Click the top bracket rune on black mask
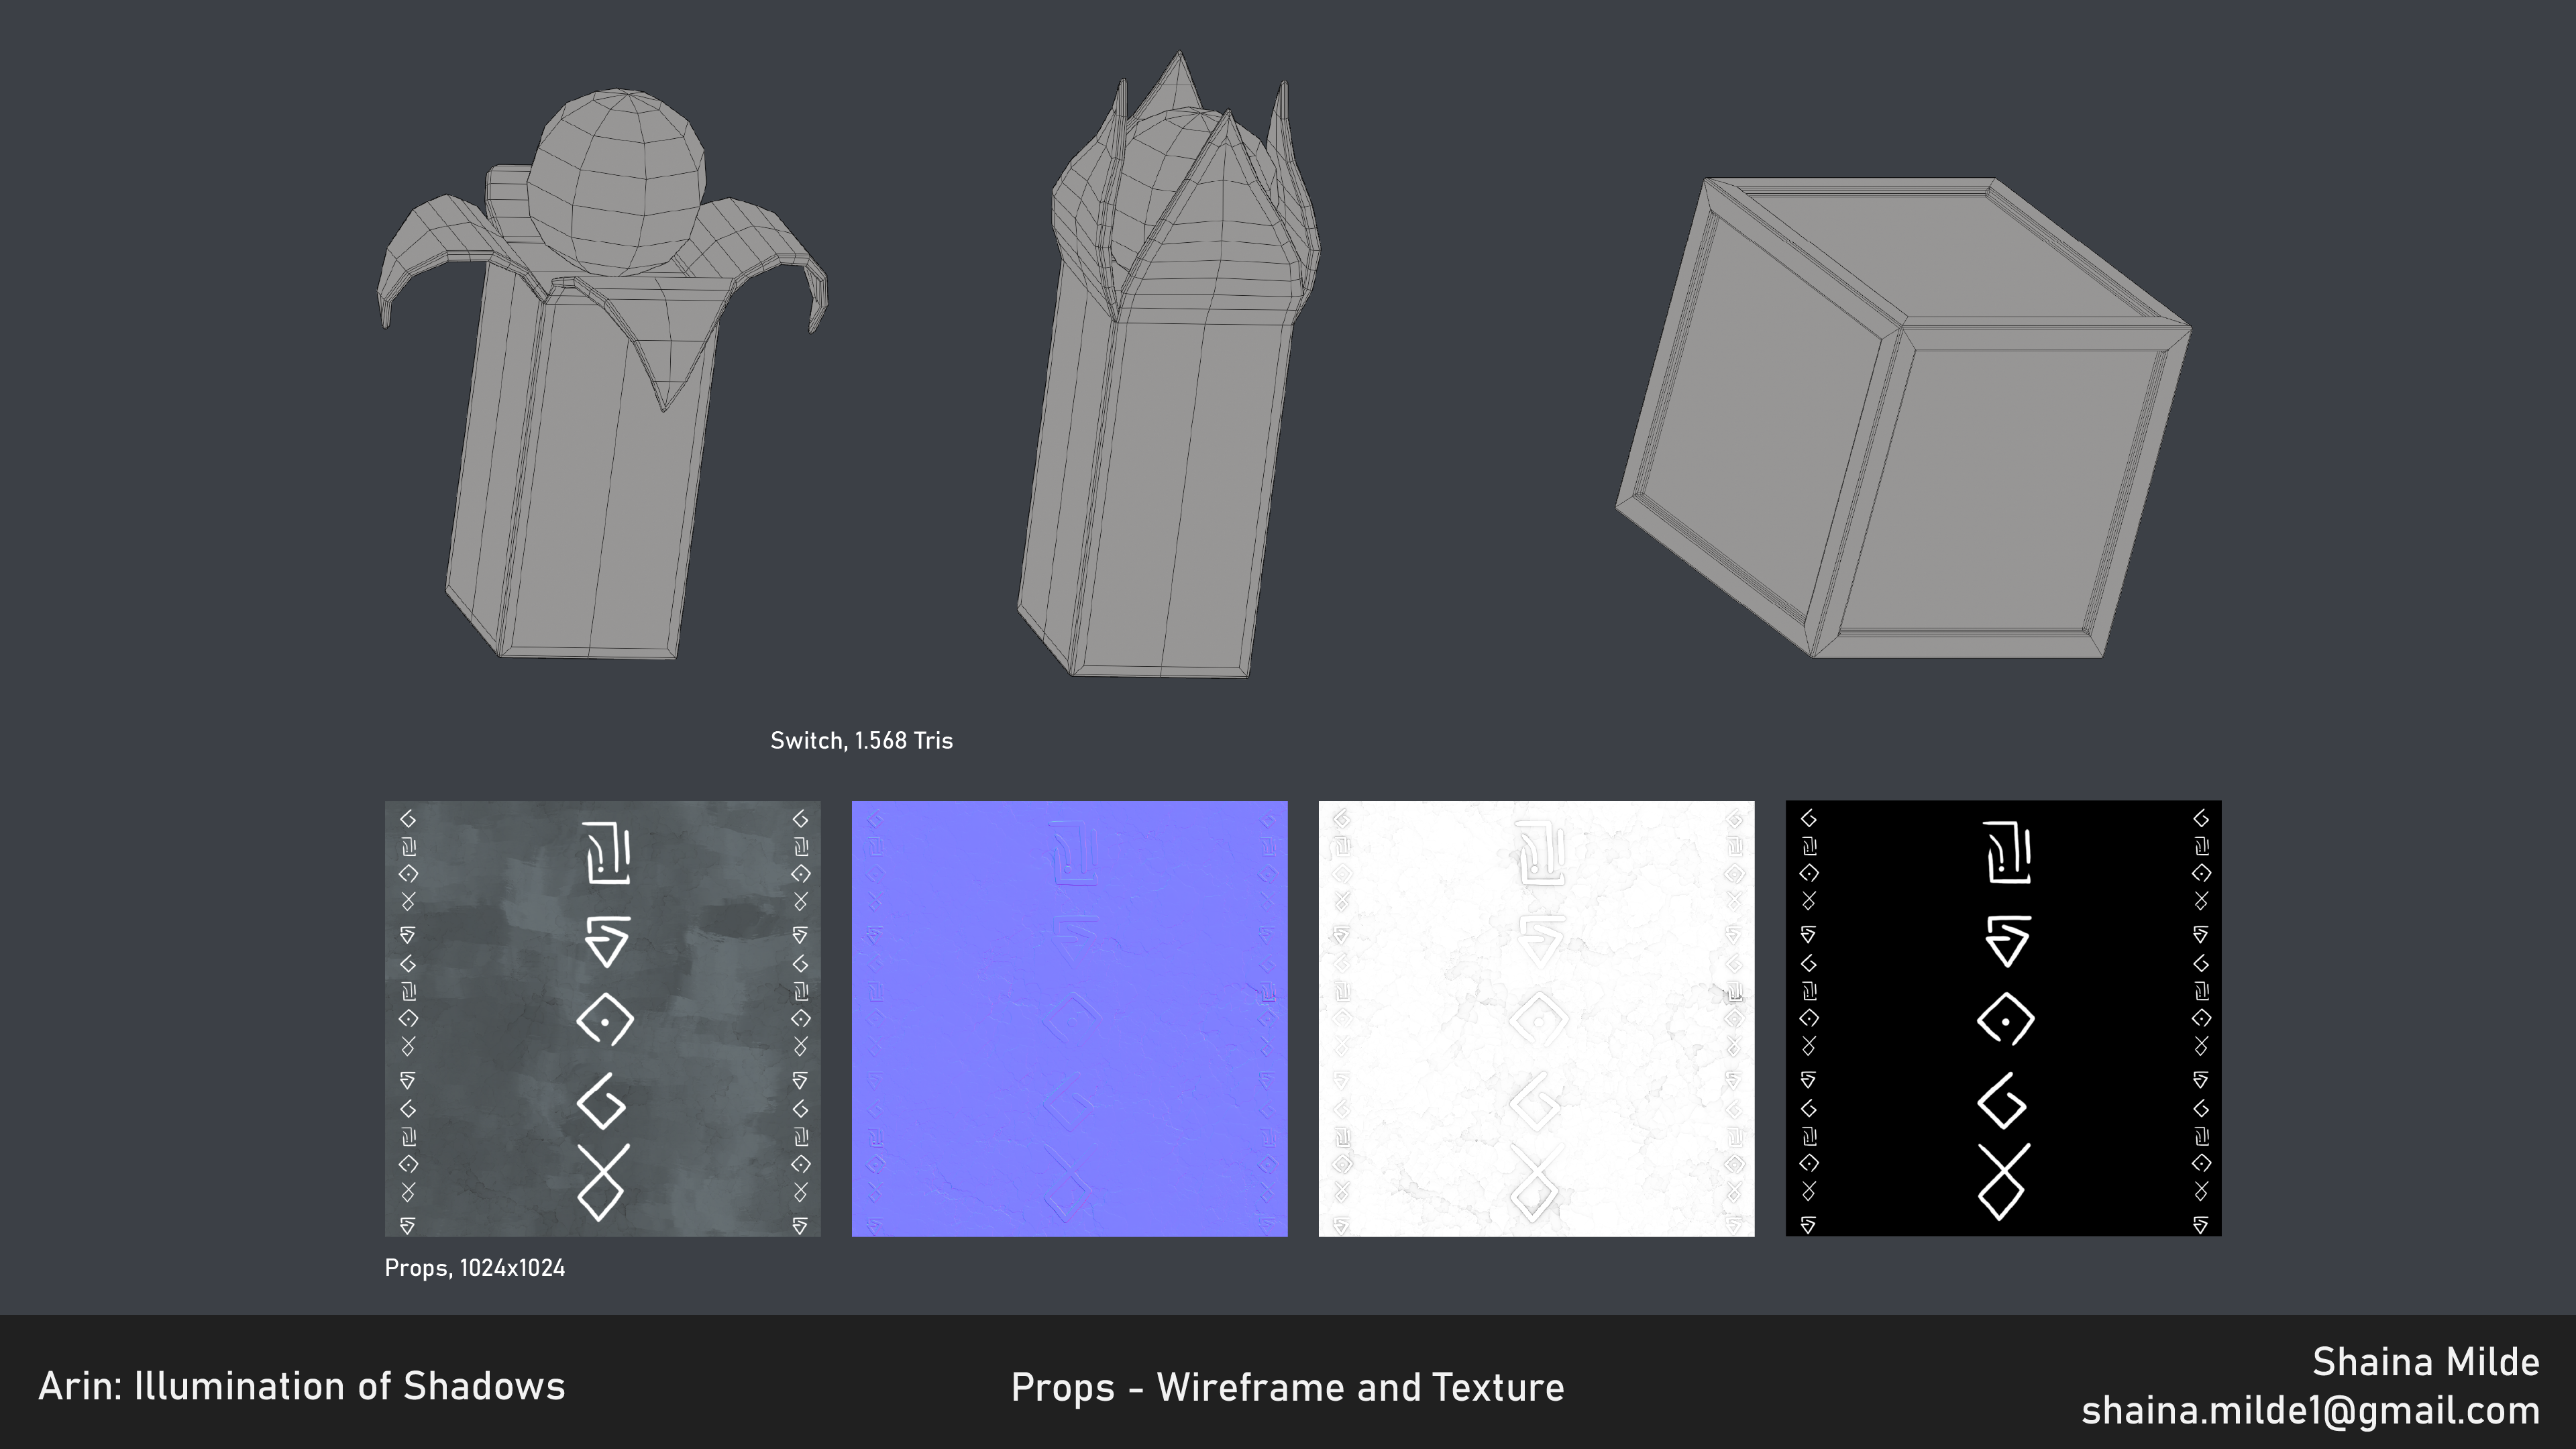The width and height of the screenshot is (2576, 1449). pyautogui.click(x=2007, y=853)
